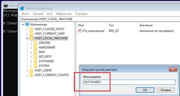This screenshot has height=96, width=180.
Task: Click the Имя раздела input field
Action: click(x=129, y=82)
